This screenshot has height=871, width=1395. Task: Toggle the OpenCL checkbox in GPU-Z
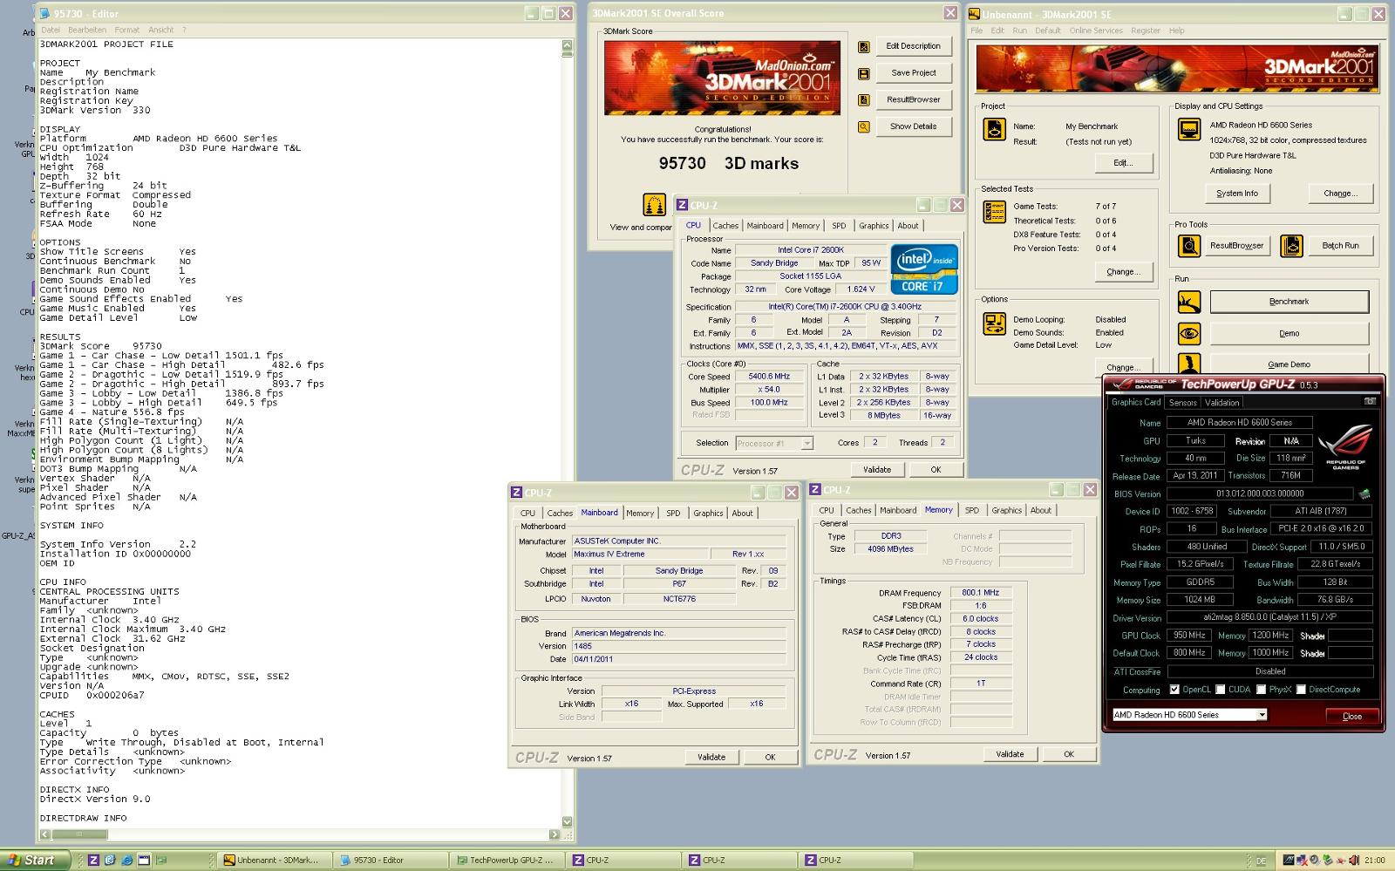[x=1174, y=690]
